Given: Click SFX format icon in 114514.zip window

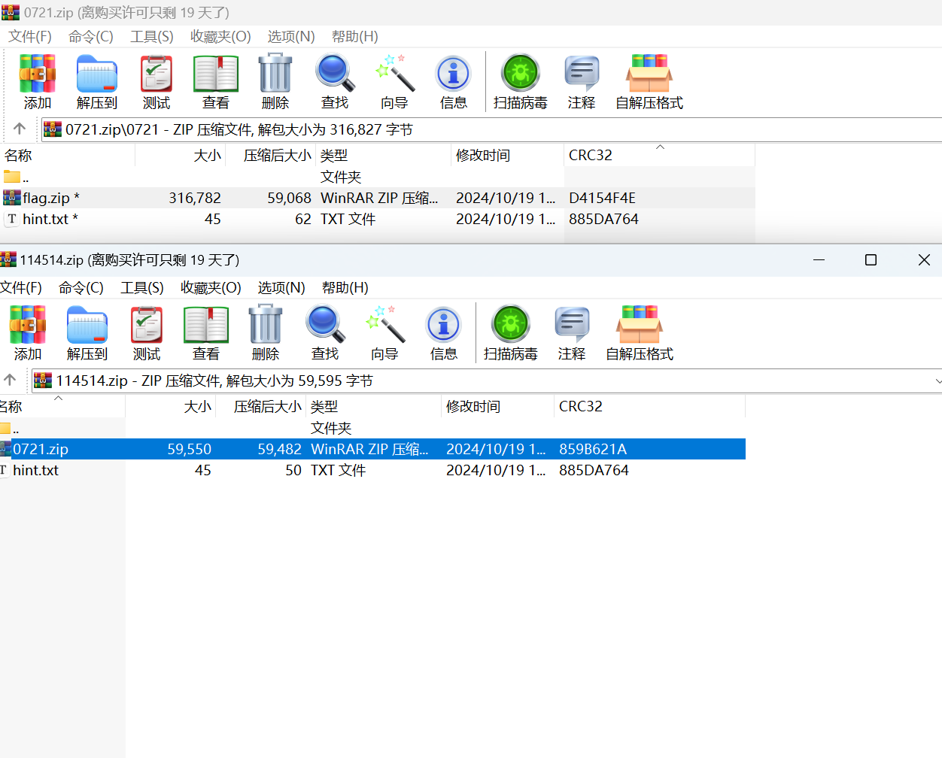Looking at the screenshot, I should [640, 325].
